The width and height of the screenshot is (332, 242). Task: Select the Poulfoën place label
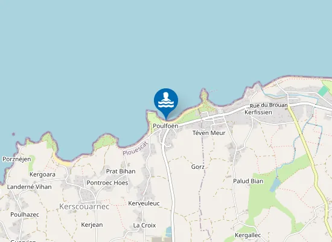click(x=165, y=126)
